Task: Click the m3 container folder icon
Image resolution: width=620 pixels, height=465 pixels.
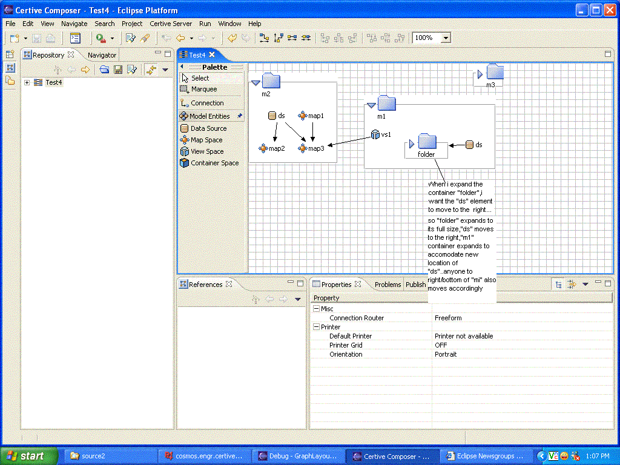Action: pos(495,72)
